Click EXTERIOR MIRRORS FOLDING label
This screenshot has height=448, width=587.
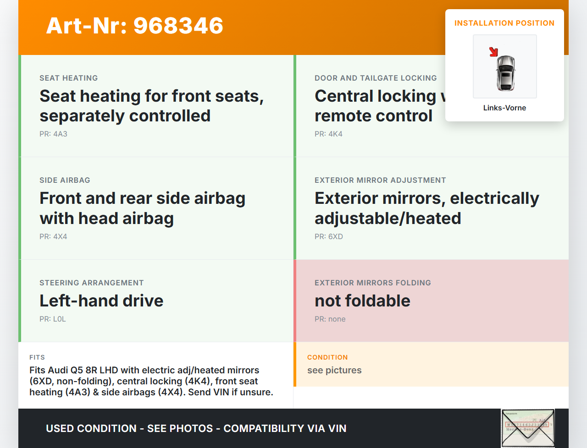tap(373, 283)
